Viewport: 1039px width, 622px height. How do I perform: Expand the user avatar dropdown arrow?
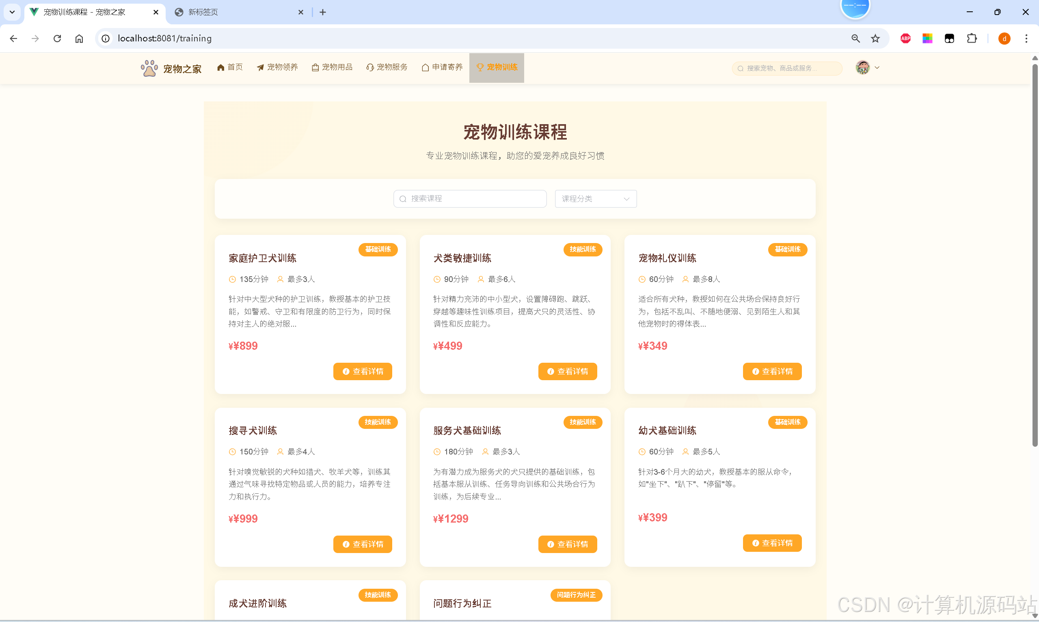tap(877, 67)
